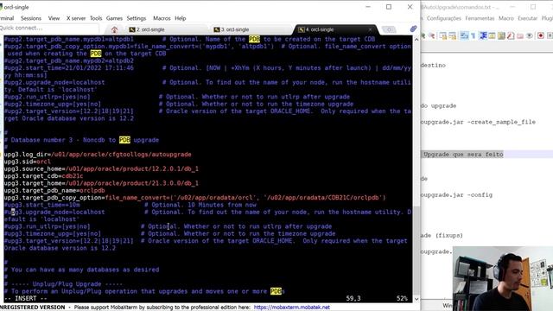Click the '59,3' cursor position indicator
Viewport: 553px width, 311px height.
(x=353, y=298)
